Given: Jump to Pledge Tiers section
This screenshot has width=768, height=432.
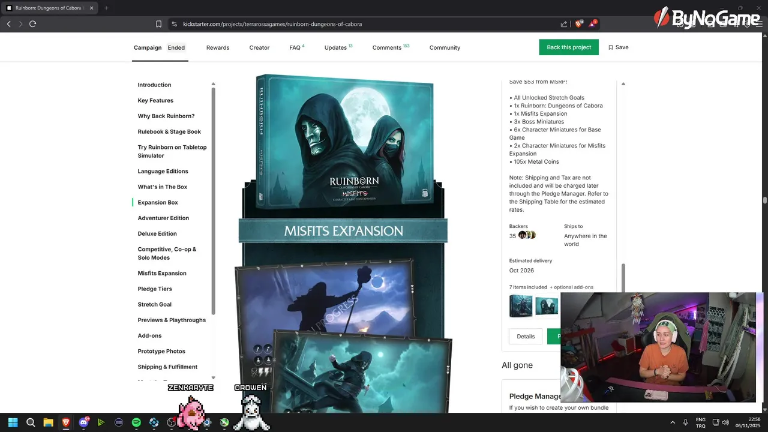Looking at the screenshot, I should [x=155, y=289].
